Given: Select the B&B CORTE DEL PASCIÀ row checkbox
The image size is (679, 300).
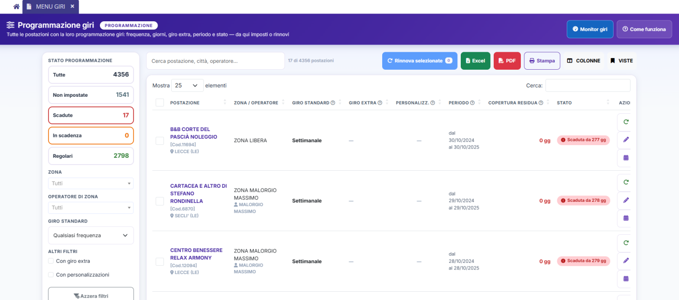Looking at the screenshot, I should click(x=160, y=140).
